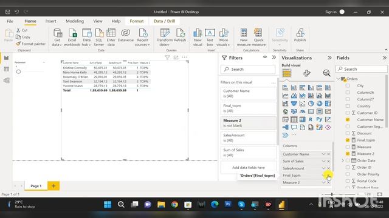Switch to the Data view in sidebar

pyautogui.click(x=7, y=69)
